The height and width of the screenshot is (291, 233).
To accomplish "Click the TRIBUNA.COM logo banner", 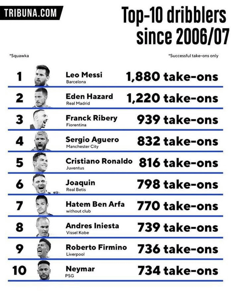I will pyautogui.click(x=31, y=13).
